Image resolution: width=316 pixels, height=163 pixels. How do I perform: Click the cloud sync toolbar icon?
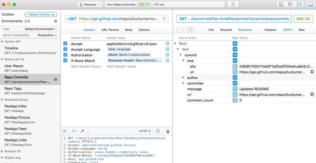click(x=290, y=5)
